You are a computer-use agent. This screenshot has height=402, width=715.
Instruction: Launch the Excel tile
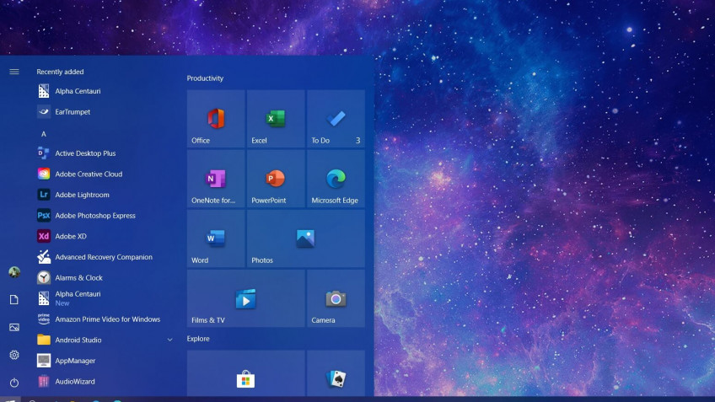(276, 119)
